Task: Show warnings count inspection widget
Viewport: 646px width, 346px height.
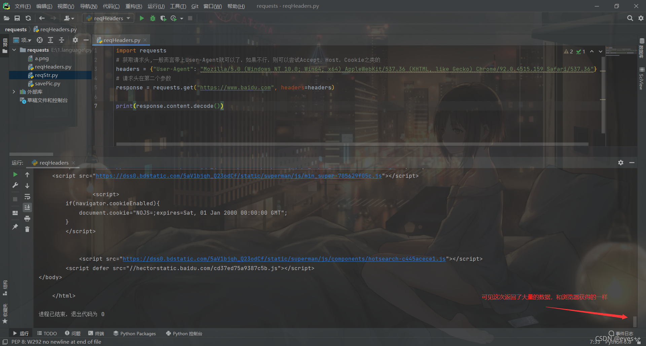Action: coord(569,51)
